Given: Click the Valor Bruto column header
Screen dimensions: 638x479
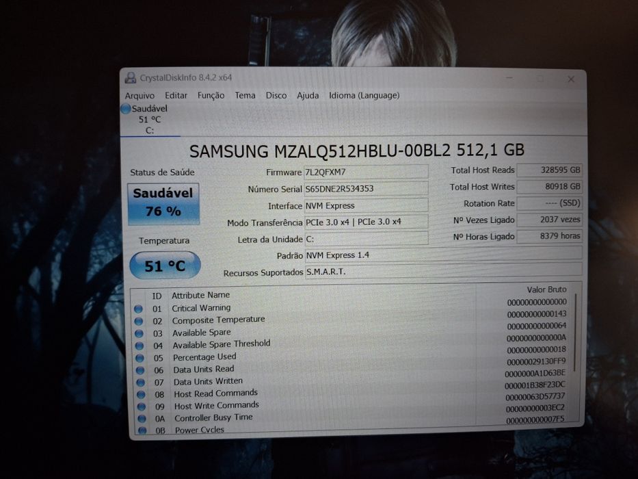Looking at the screenshot, I should tap(546, 289).
